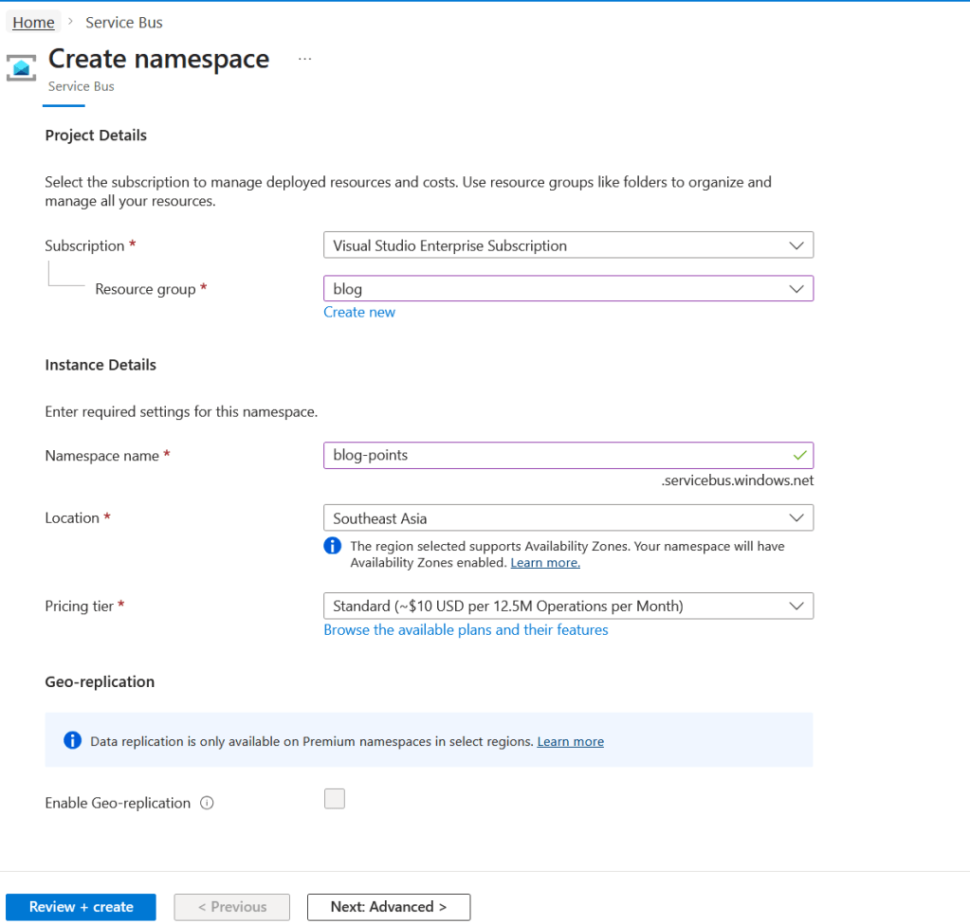
Task: Tick the Enable Geo-replication checkbox
Action: click(x=335, y=799)
